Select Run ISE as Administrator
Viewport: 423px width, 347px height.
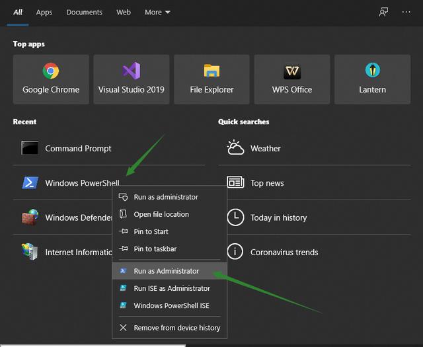click(x=169, y=288)
